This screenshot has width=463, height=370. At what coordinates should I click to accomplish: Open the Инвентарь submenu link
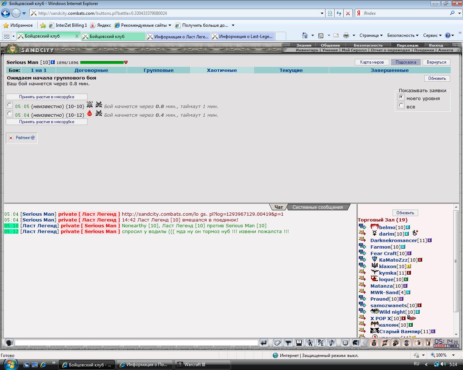coord(307,50)
